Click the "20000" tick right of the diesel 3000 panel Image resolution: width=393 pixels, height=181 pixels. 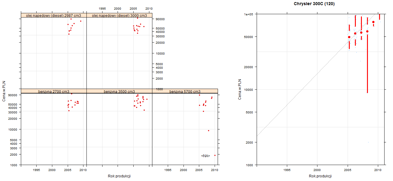[x=160, y=43]
